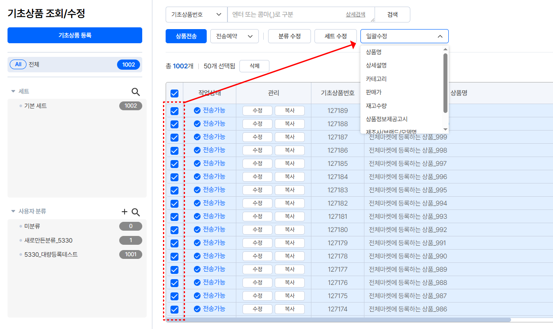The width and height of the screenshot is (553, 329).
Task: Click the All badge icon next to 전체
Action: tap(18, 64)
